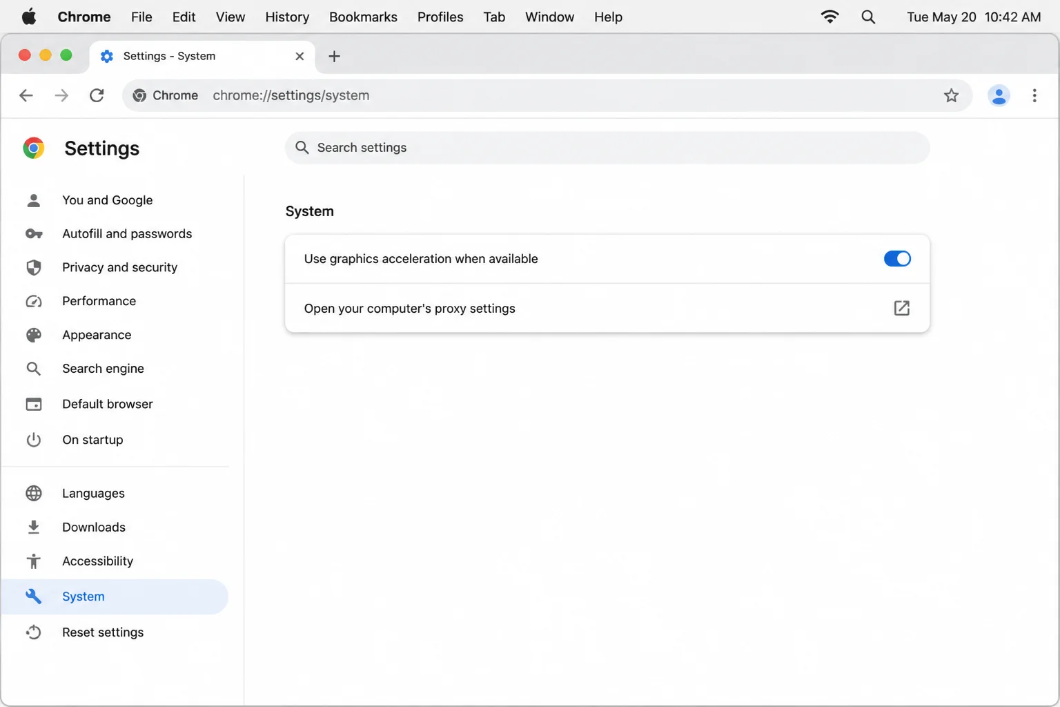Select System in the sidebar
1060x707 pixels.
pyautogui.click(x=115, y=597)
